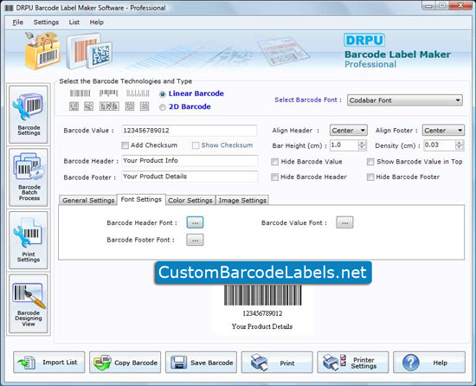Click the Print button with printer icon

[277, 362]
